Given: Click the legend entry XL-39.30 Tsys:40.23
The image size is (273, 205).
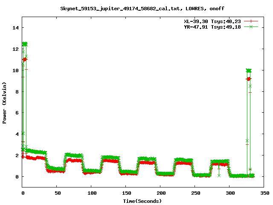Looking at the screenshot, I should 212,21.
